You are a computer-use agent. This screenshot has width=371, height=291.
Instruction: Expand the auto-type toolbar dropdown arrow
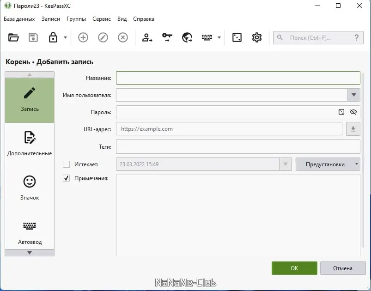[219, 37]
